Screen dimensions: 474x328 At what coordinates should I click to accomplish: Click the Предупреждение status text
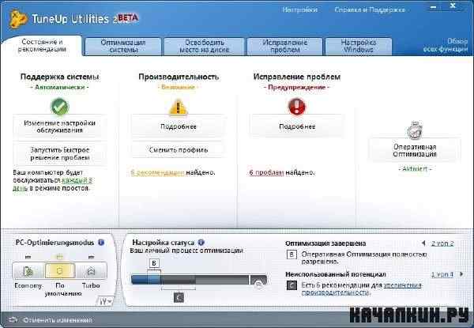(x=296, y=88)
